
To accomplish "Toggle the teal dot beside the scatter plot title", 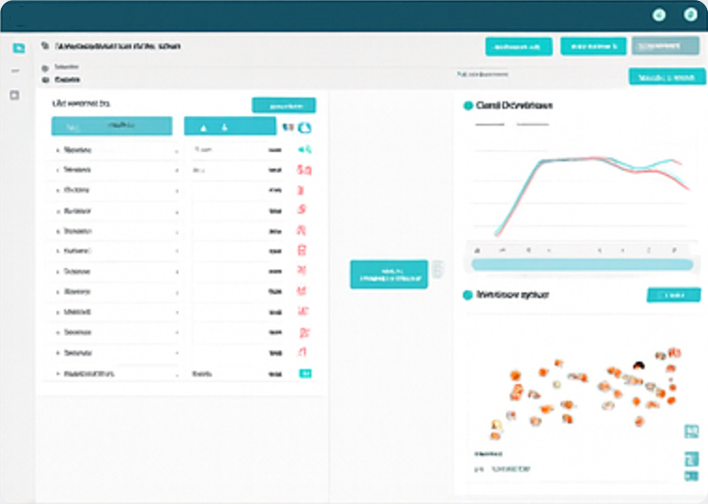I will [468, 295].
